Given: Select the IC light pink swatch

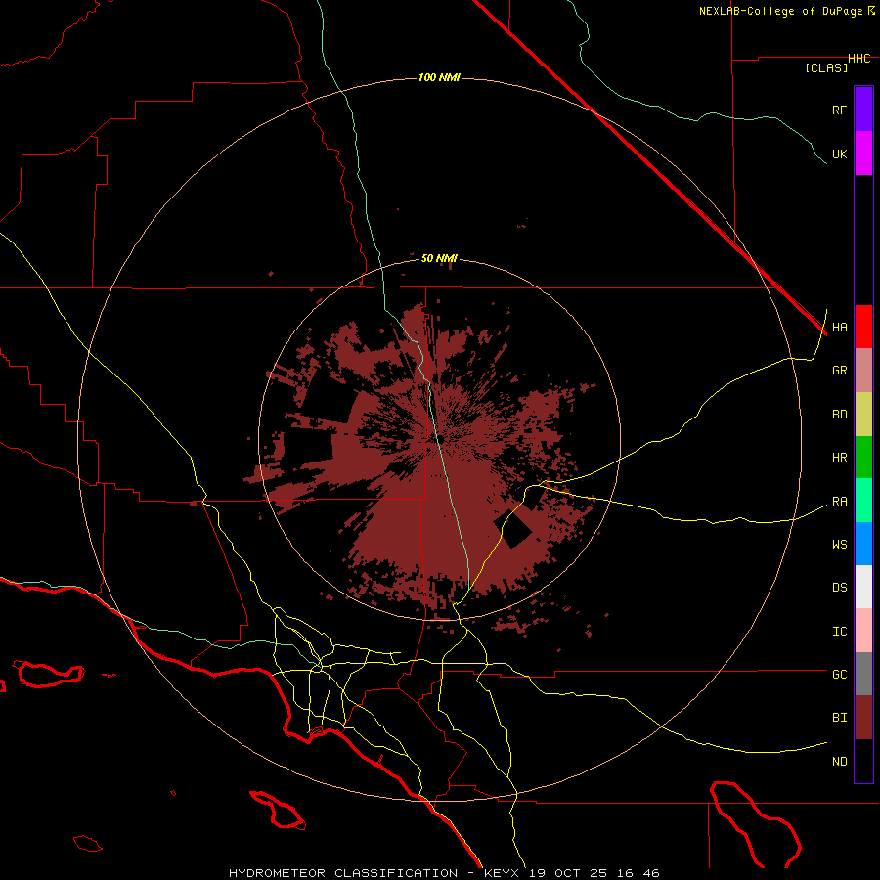Looking at the screenshot, I should point(863,631).
